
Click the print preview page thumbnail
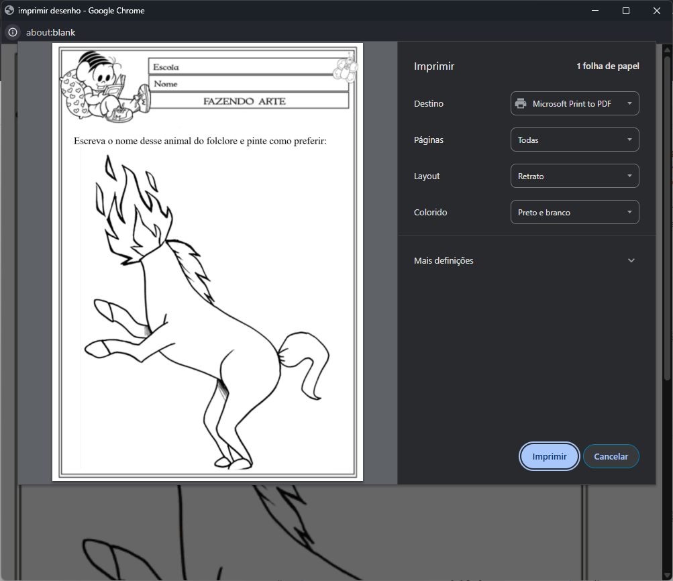tap(207, 262)
